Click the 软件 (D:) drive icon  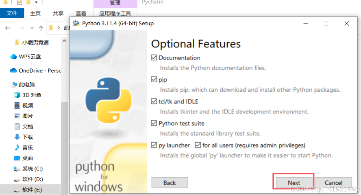click(x=17, y=180)
